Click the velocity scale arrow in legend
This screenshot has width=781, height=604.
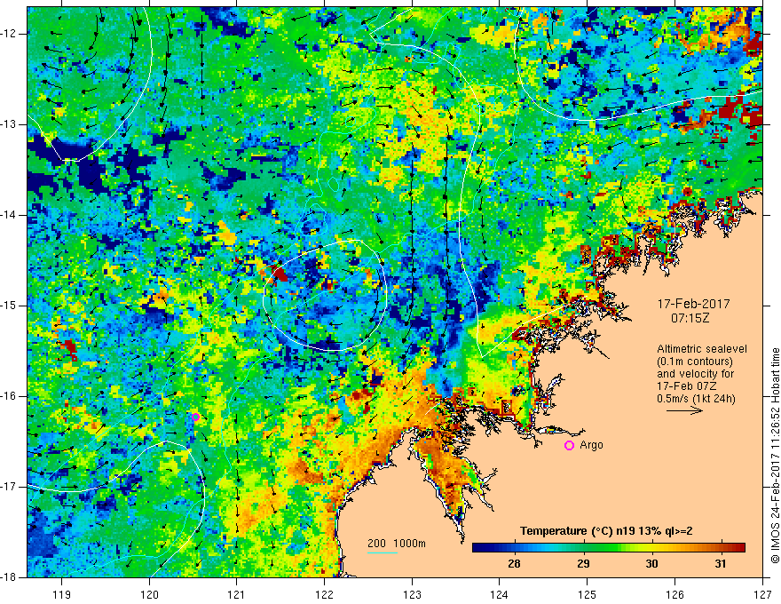[684, 410]
